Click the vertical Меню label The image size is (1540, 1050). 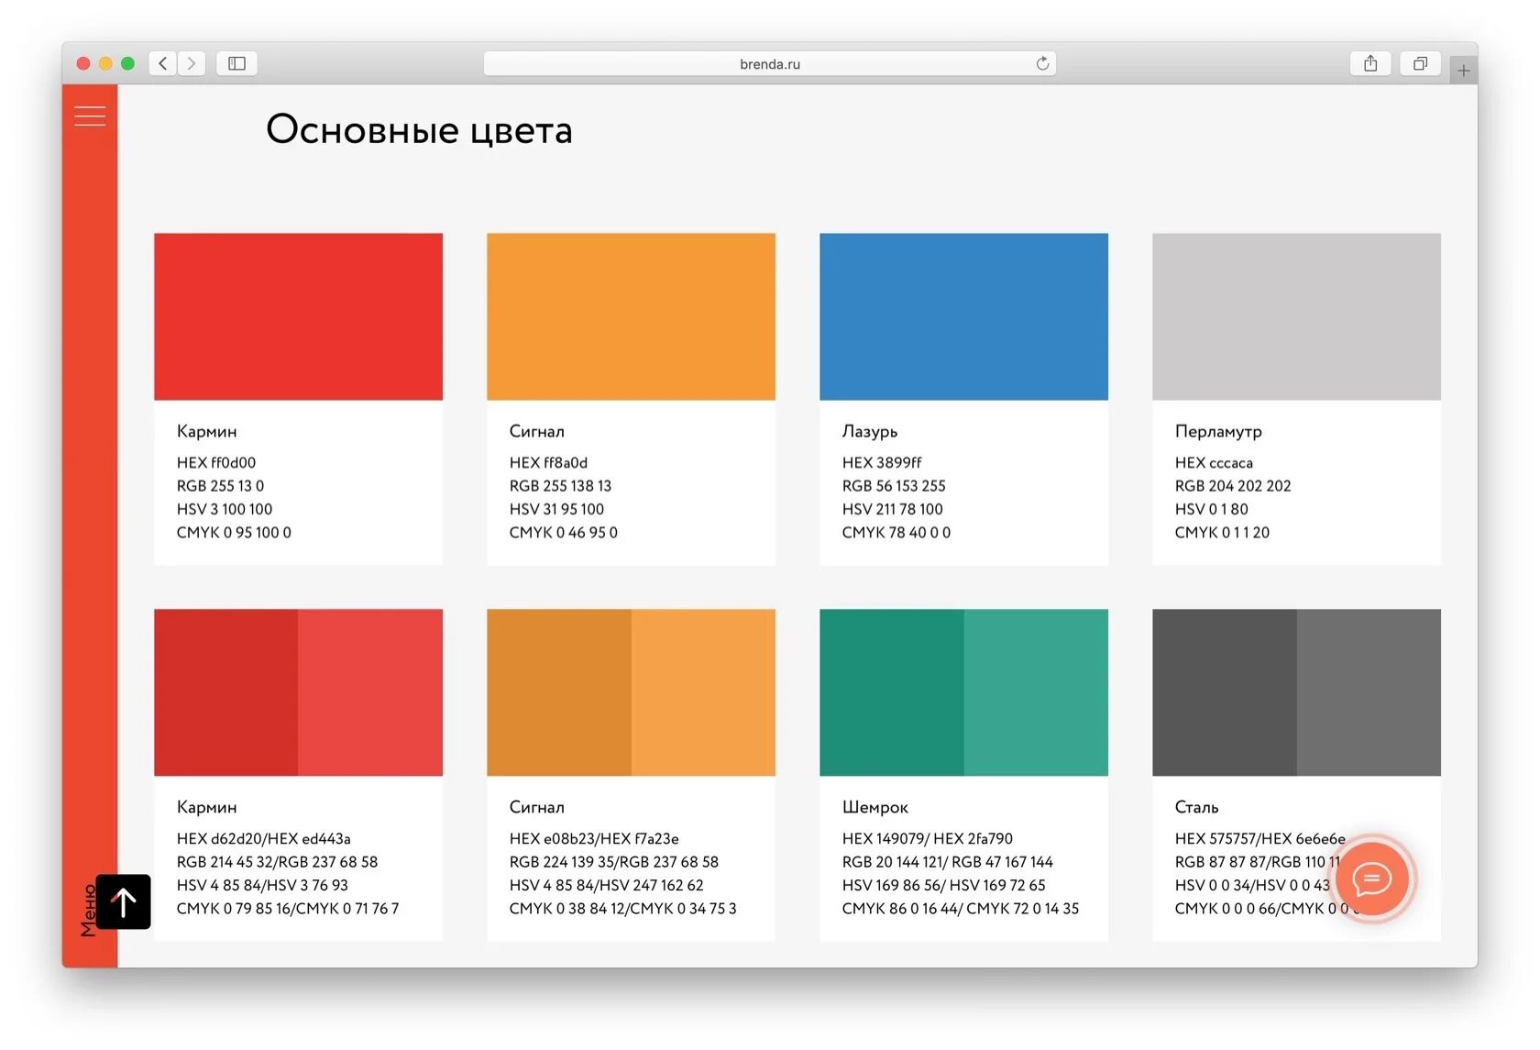(88, 911)
